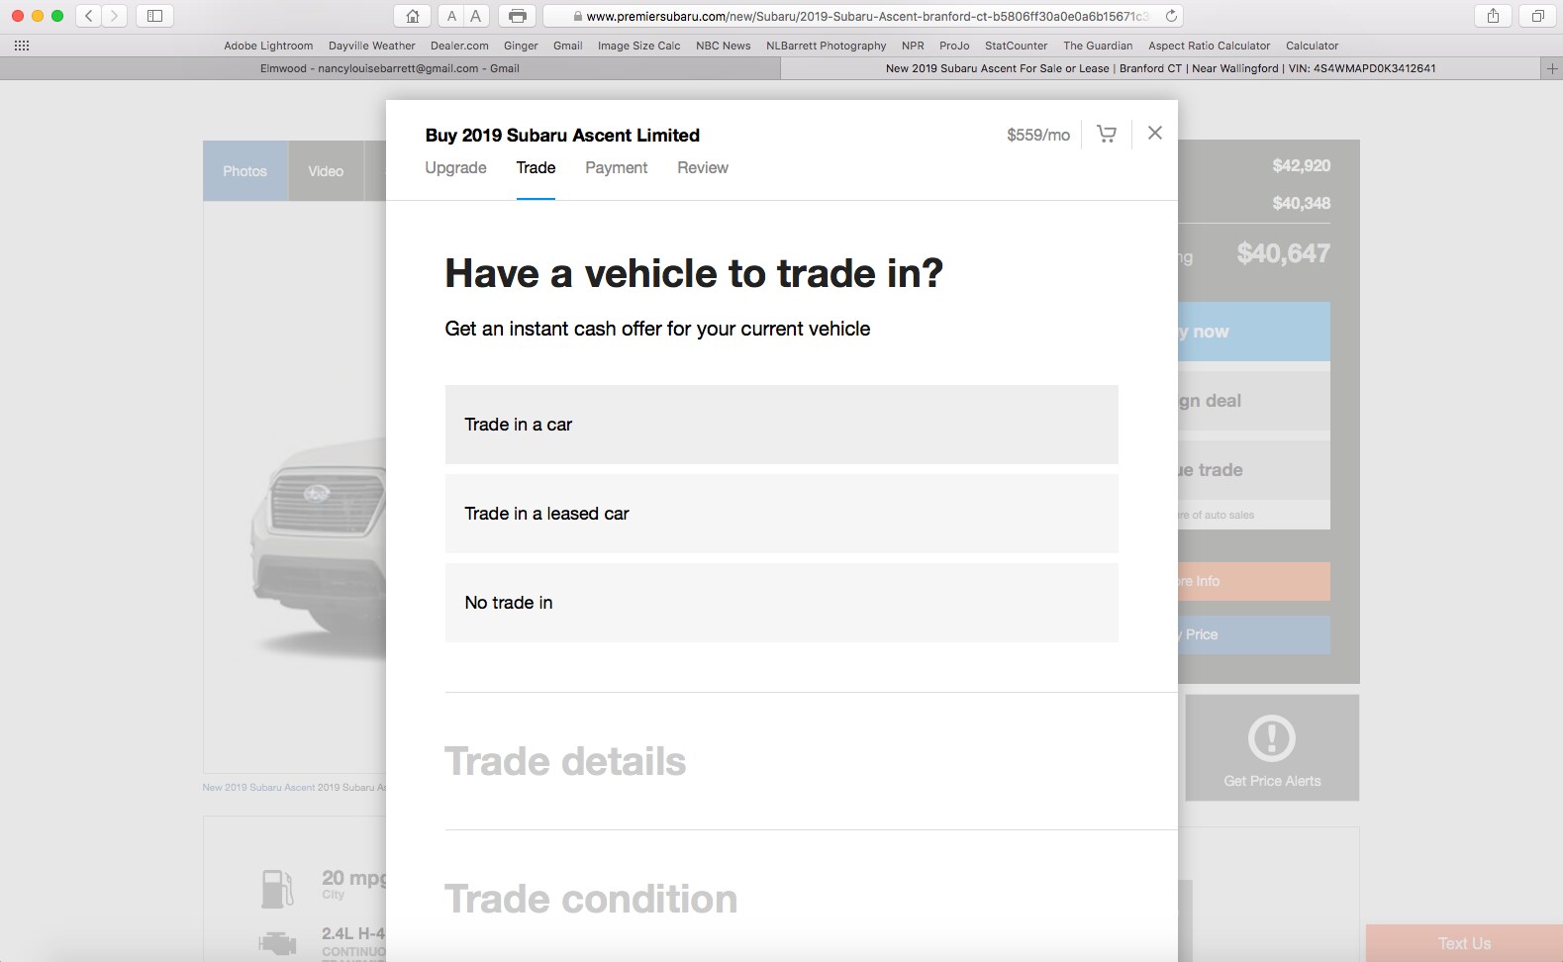Image resolution: width=1563 pixels, height=962 pixels.
Task: Open NLBarrett Photography bookmark
Action: (x=827, y=46)
